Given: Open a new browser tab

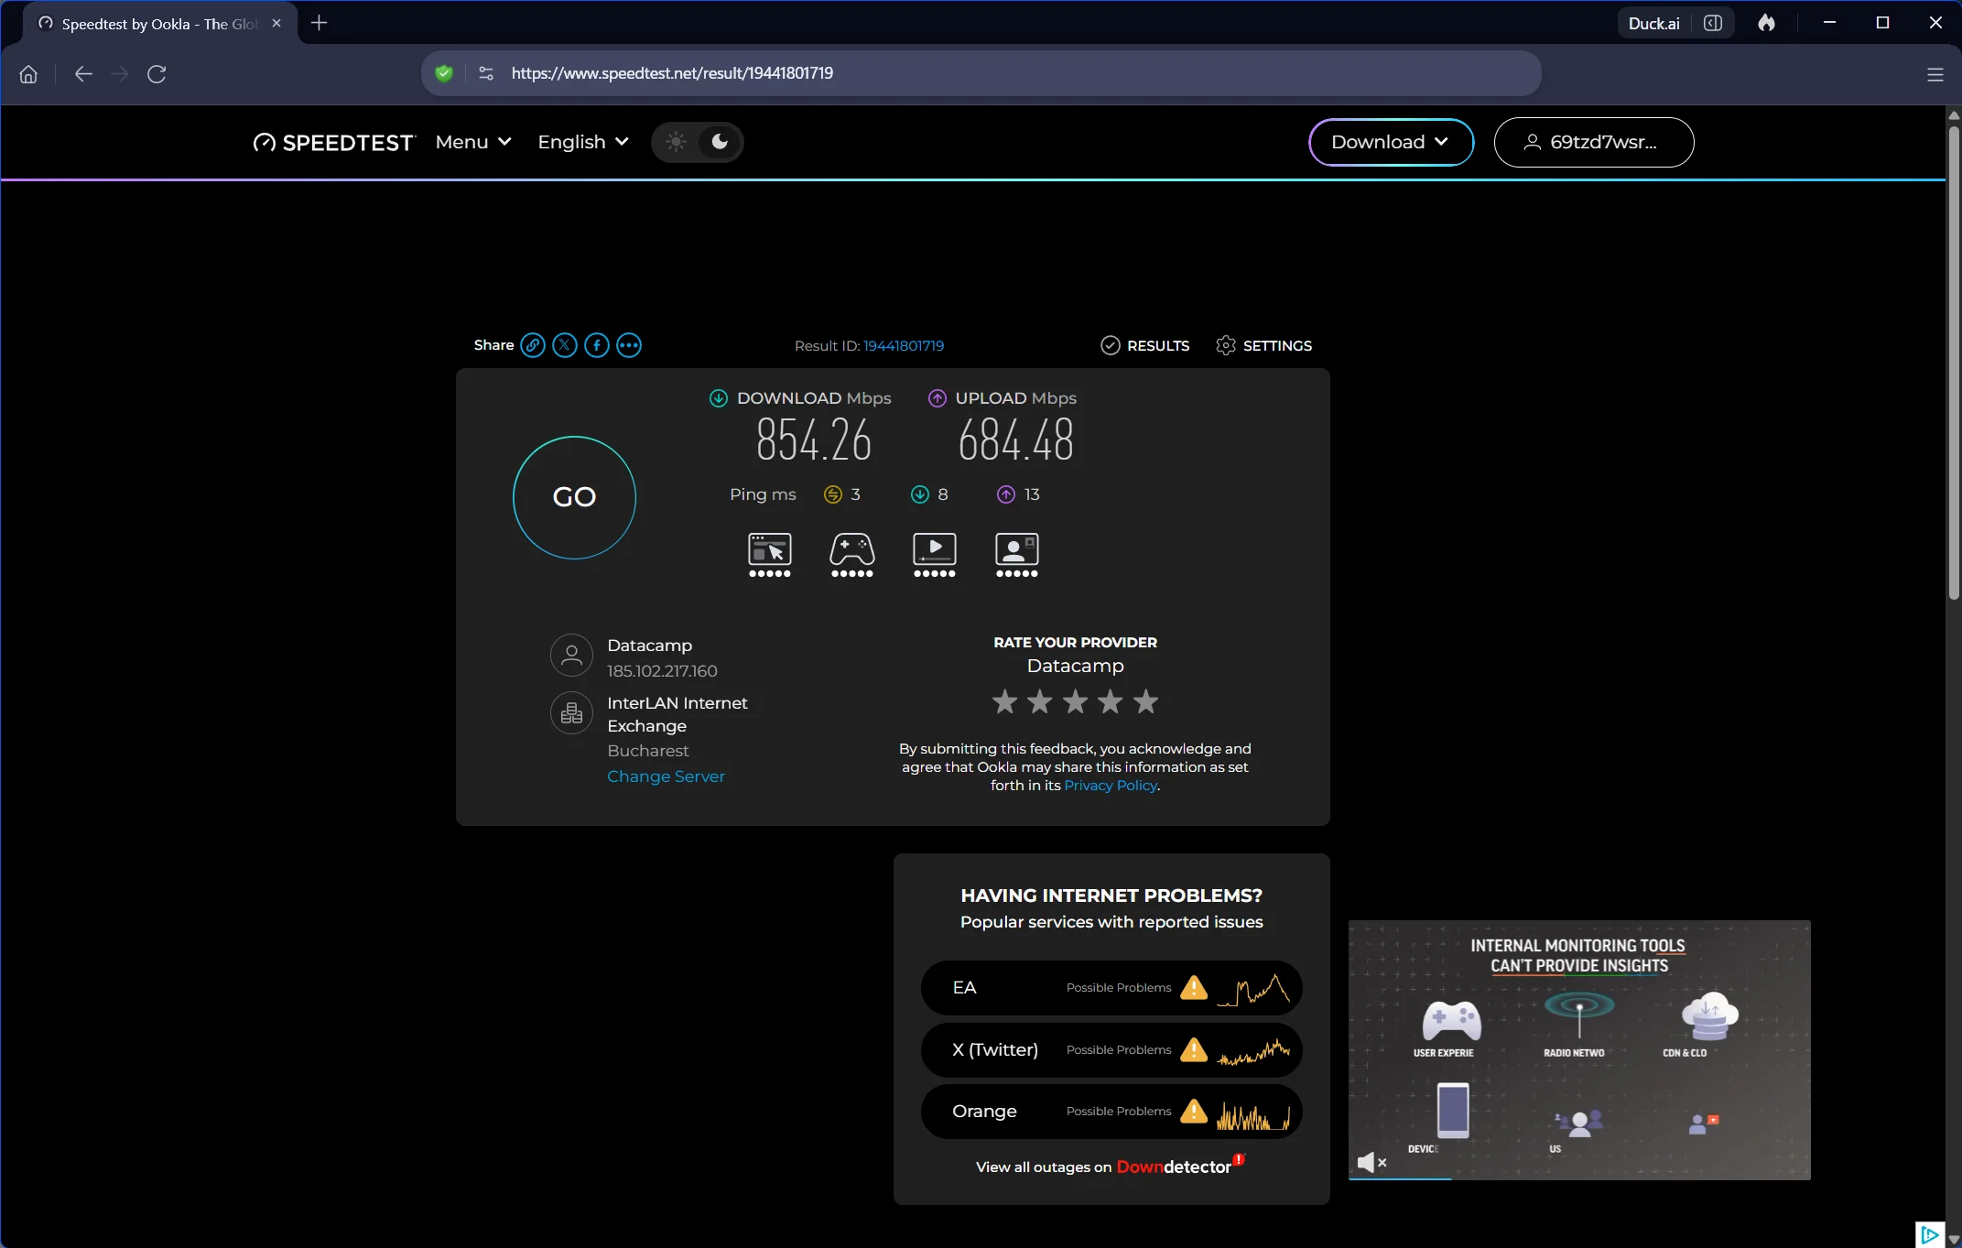Looking at the screenshot, I should [x=319, y=23].
